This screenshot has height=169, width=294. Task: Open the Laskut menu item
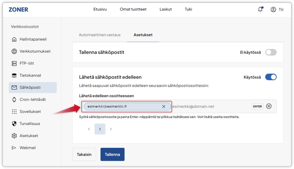(x=166, y=9)
